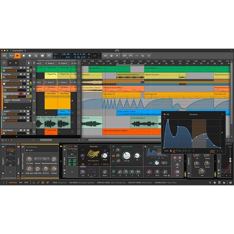Image resolution: width=234 pixels, height=234 pixels.
Task: Mute the Electro Kit 1 track
Action: point(28,68)
